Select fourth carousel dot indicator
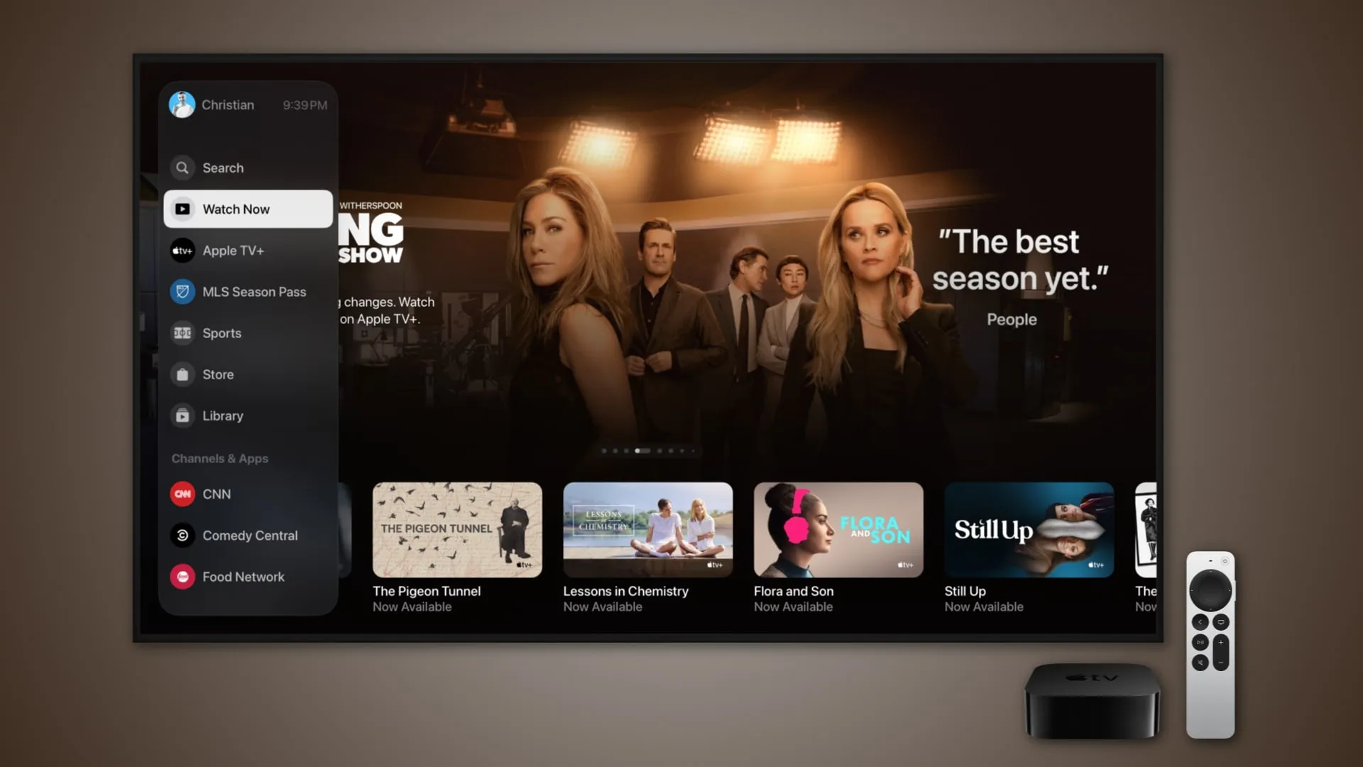The image size is (1363, 767). tap(640, 450)
